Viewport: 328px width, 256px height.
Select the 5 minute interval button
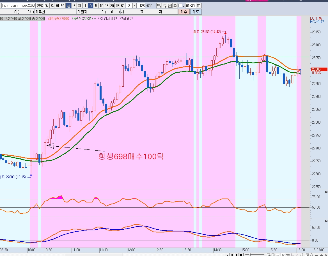96,6
